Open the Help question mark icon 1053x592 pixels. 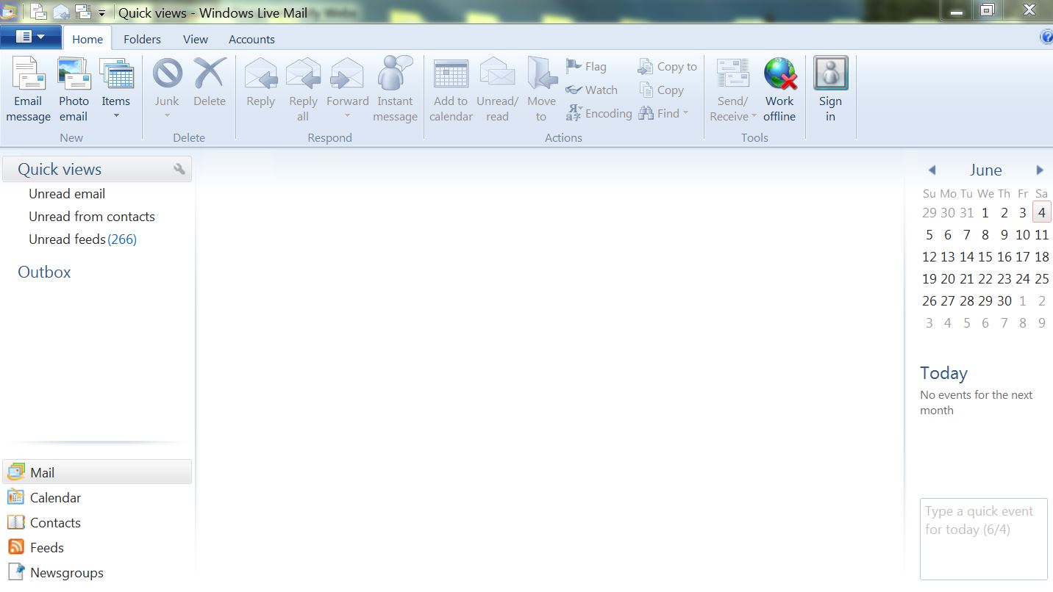point(1046,37)
